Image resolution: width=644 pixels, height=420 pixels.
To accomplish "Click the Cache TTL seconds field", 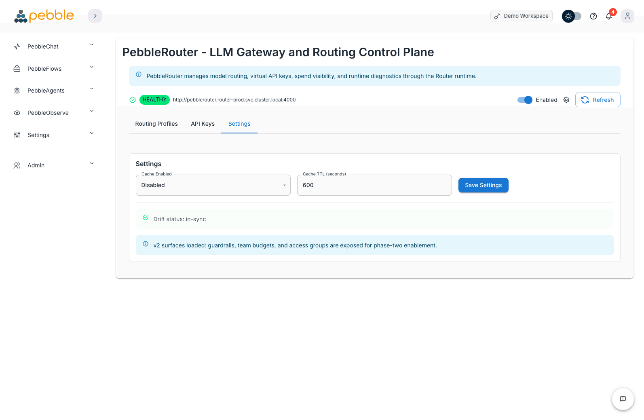I will tap(374, 185).
